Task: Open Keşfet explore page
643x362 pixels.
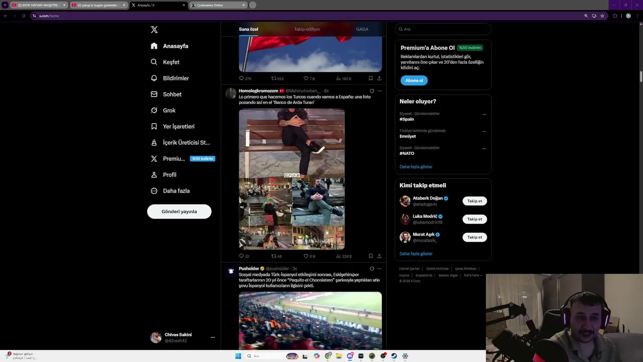Action: (165, 62)
